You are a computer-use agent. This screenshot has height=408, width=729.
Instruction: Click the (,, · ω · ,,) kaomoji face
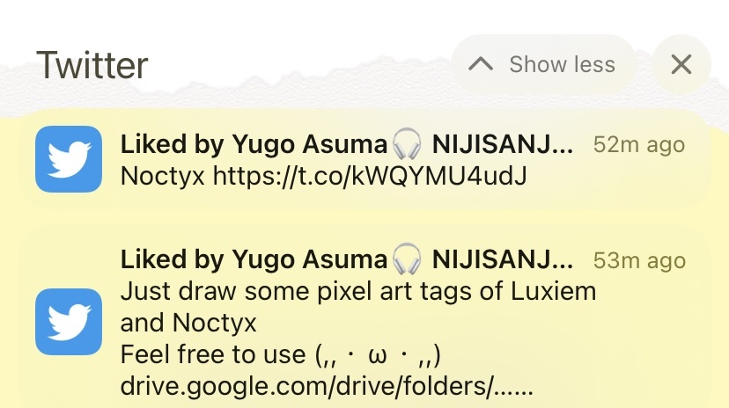click(378, 355)
